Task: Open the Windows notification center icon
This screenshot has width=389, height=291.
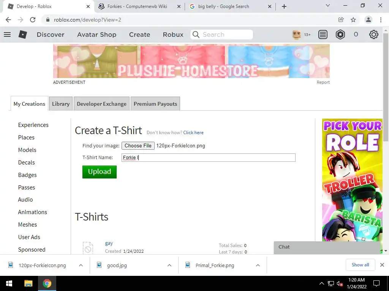Action: point(376,283)
